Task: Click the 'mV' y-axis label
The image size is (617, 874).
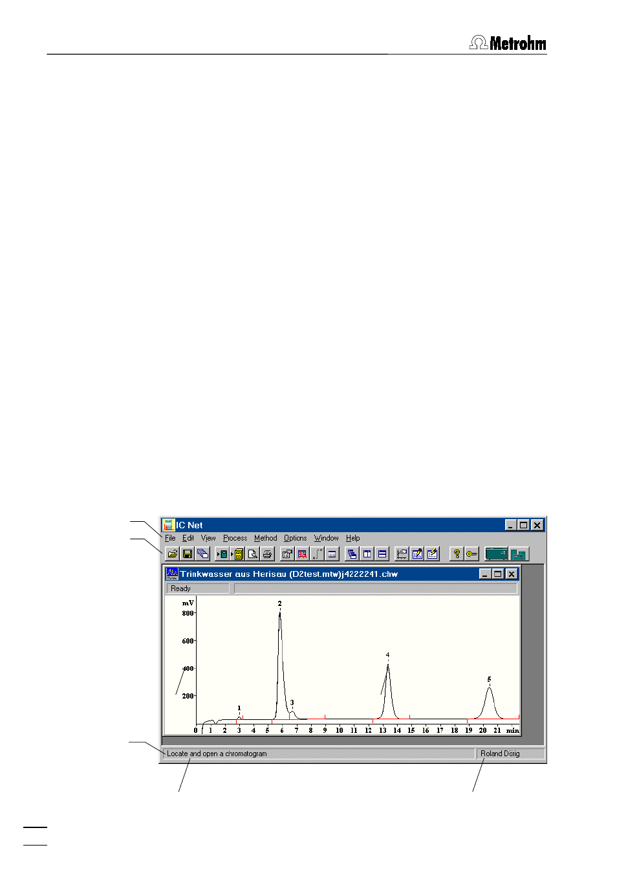Action: point(188,603)
